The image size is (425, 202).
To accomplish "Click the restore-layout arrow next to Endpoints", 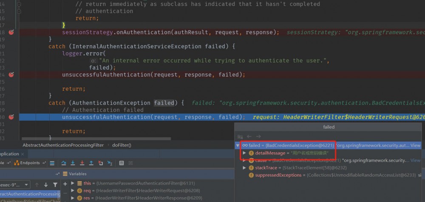I will pyautogui.click(x=44, y=163).
